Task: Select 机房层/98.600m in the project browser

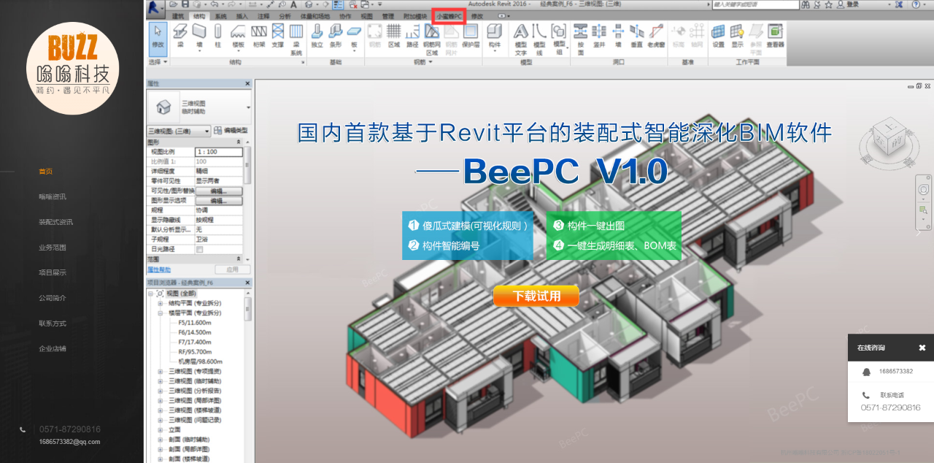Action: [x=200, y=361]
